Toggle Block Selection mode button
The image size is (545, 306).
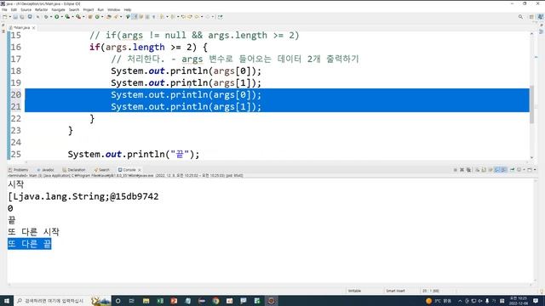(147, 17)
